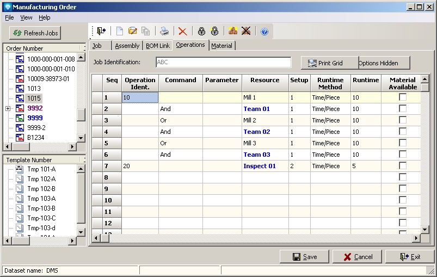Click the open padlock unlock icon
This screenshot has width=437, height=277.
point(214,32)
